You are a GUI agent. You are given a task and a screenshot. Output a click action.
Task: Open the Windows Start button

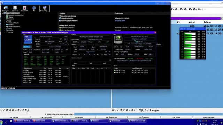pos(1,122)
